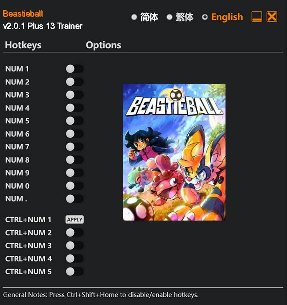Click the APPLY button for CTRL+NUM 1

coord(75,220)
